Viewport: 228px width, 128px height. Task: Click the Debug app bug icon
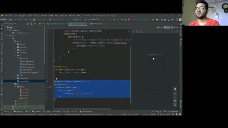114,20
